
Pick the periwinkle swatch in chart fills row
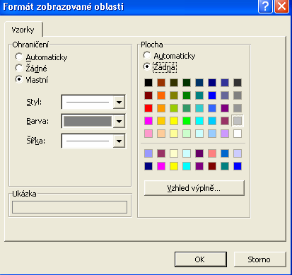pyautogui.click(x=148, y=153)
